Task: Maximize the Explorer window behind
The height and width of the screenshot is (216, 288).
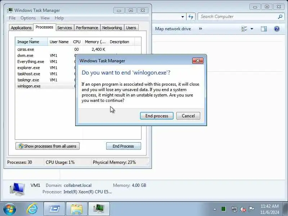Action: click(x=267, y=7)
